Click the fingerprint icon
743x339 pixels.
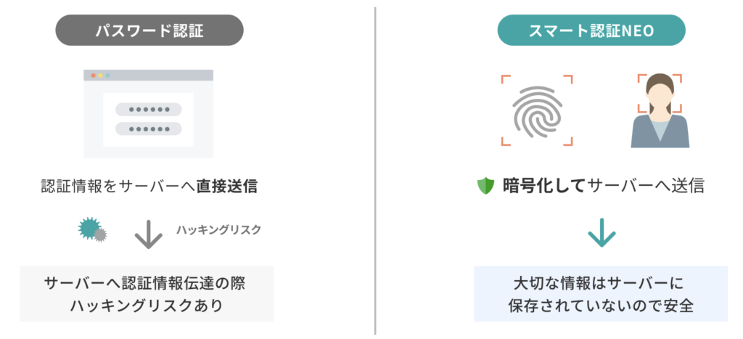(x=536, y=110)
